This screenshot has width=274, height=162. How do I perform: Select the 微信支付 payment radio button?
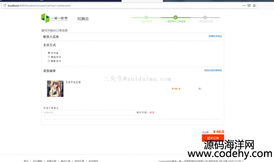pos(49,57)
